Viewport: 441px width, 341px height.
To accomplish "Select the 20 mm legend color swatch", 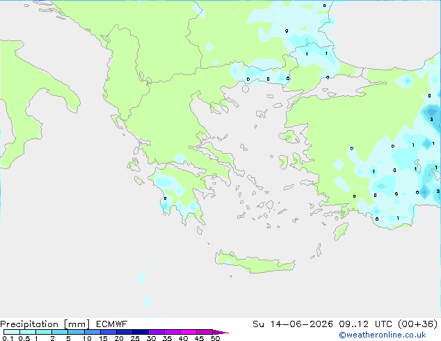I will [x=124, y=332].
